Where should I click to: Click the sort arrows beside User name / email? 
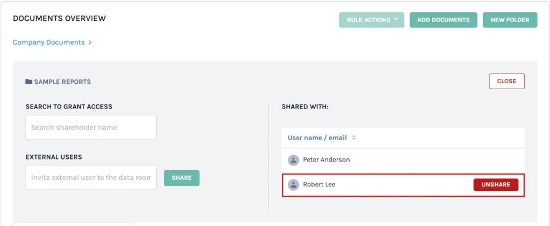point(354,138)
